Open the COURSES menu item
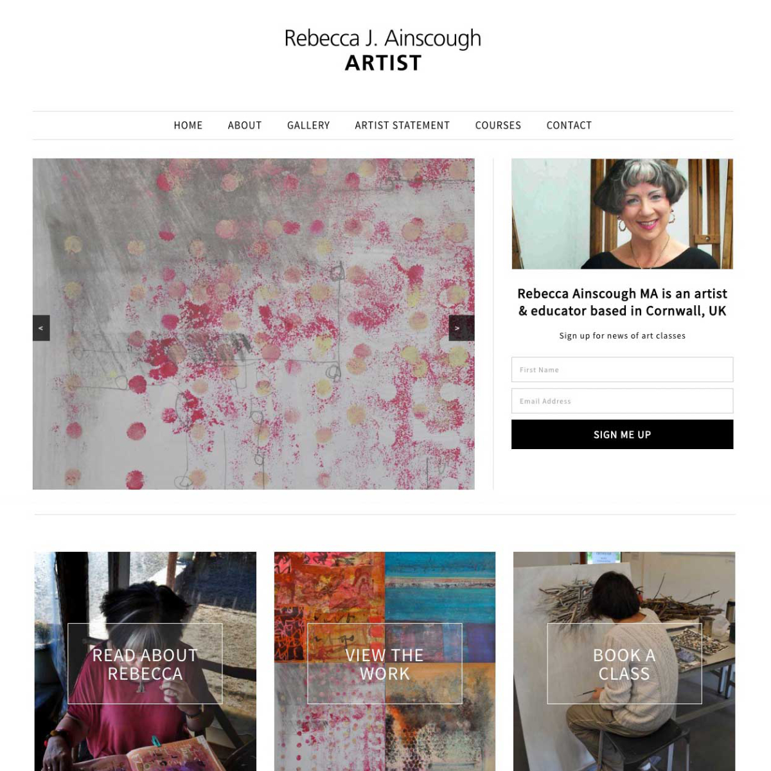Image resolution: width=771 pixels, height=771 pixels. click(498, 125)
